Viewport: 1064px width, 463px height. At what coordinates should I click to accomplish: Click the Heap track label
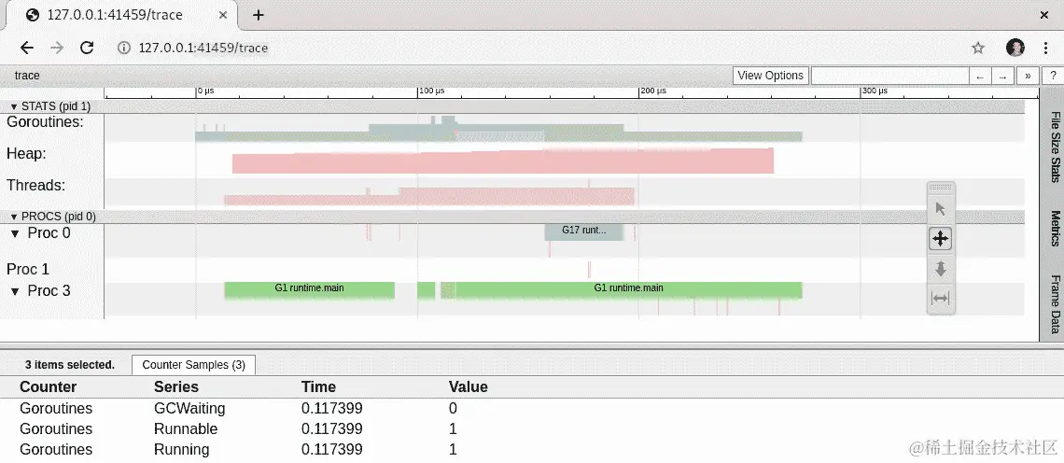pyautogui.click(x=26, y=154)
